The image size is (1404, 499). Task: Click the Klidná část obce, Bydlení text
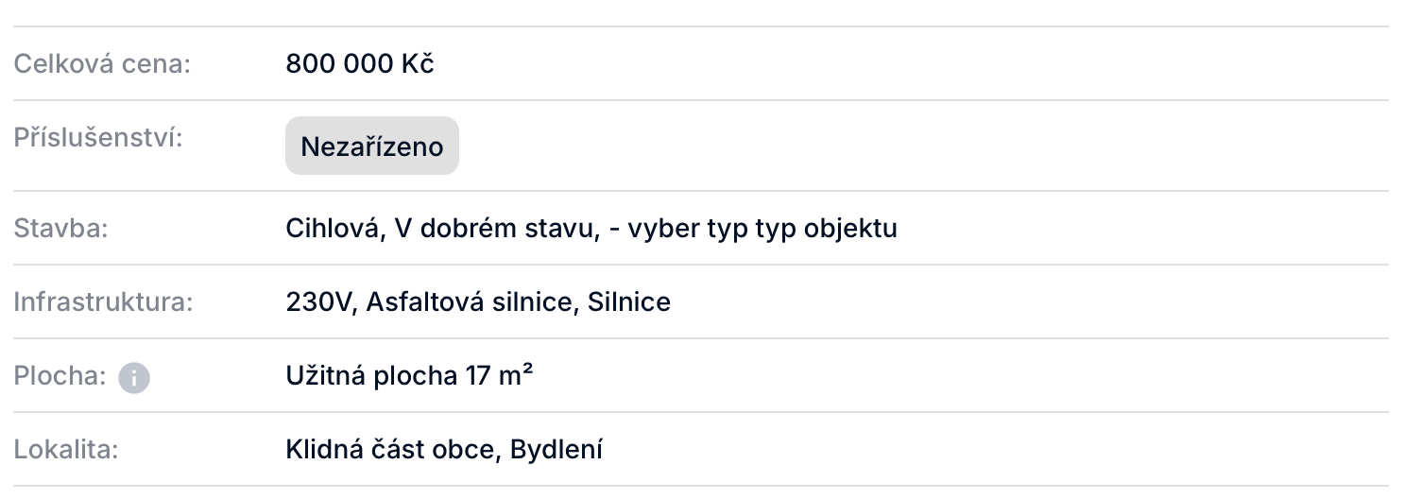pyautogui.click(x=444, y=450)
